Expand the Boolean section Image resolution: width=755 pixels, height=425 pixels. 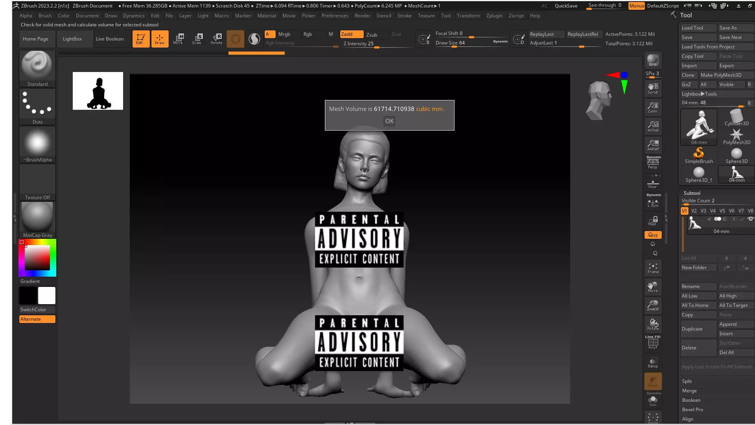coord(691,400)
